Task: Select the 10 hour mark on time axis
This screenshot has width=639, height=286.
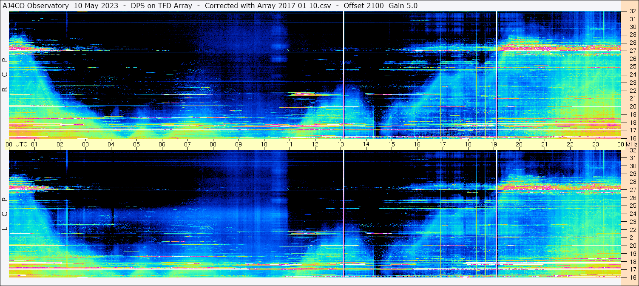Action: [x=264, y=144]
